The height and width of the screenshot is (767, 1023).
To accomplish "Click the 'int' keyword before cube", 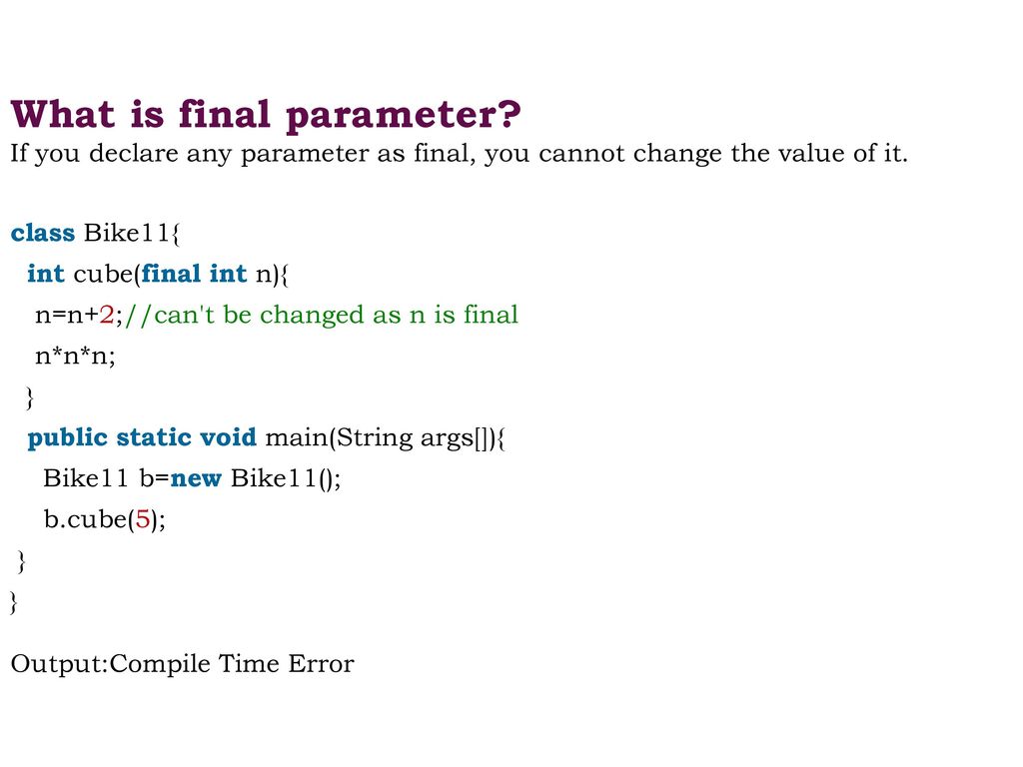I will point(46,274).
